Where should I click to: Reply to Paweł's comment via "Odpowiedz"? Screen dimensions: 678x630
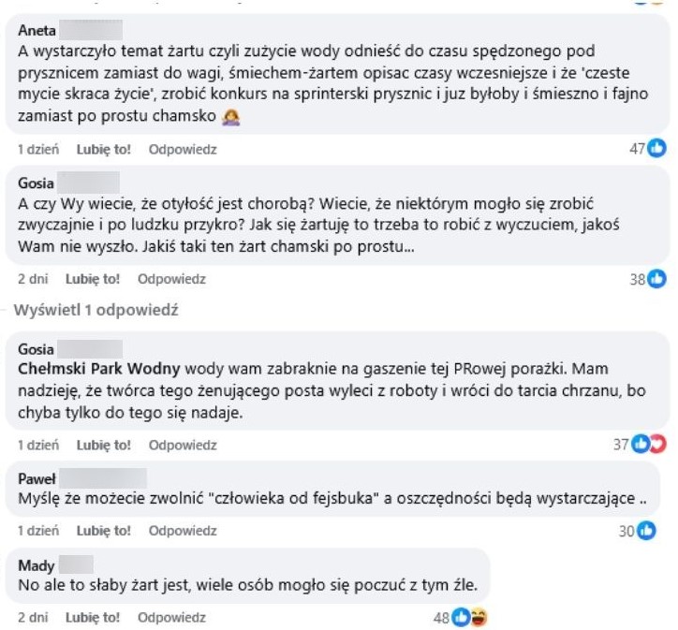(x=183, y=531)
